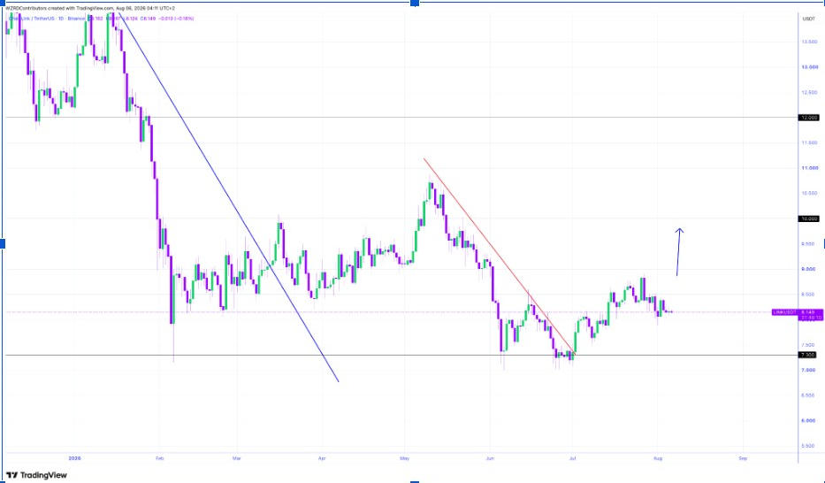Click the May label on time axis
The height and width of the screenshot is (483, 825).
404,458
